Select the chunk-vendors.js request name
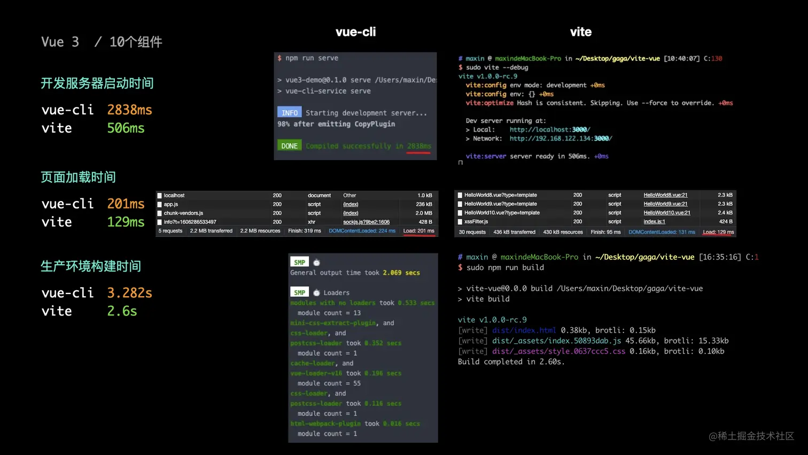This screenshot has width=808, height=455. point(183,213)
